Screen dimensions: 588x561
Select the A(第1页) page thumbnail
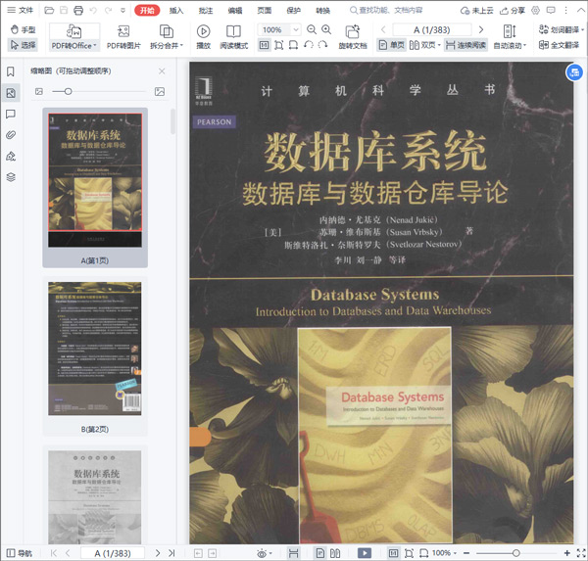click(x=95, y=187)
